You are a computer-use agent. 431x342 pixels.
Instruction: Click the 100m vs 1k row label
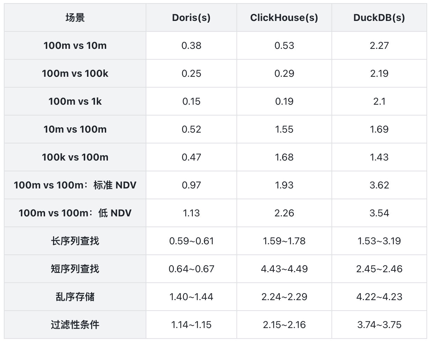pyautogui.click(x=75, y=101)
